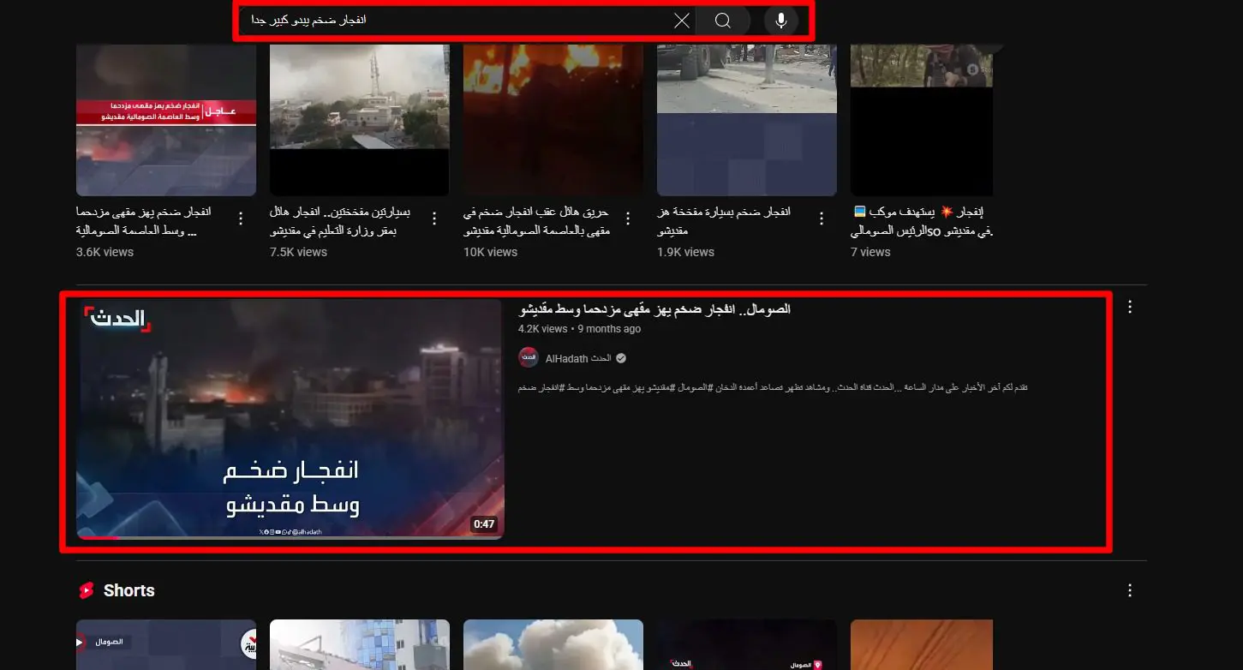
Task: Click inside the Arabic search input field
Action: 456,21
